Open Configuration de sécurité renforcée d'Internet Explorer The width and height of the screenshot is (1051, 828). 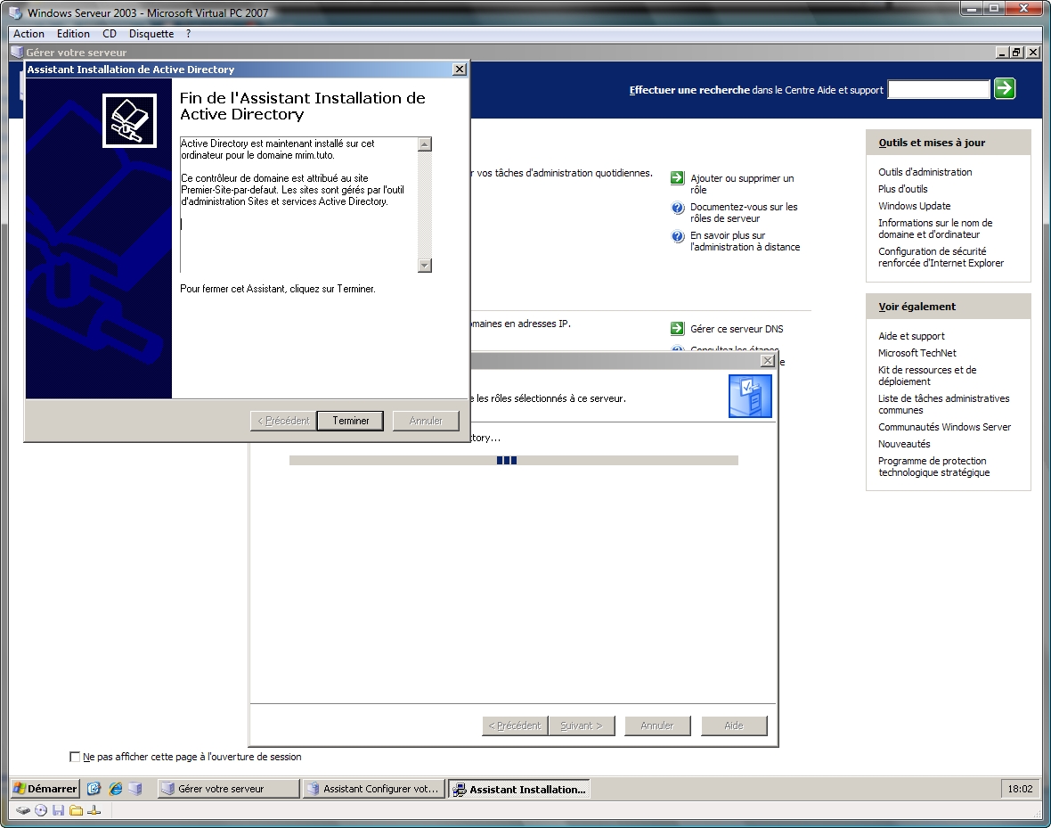[941, 257]
